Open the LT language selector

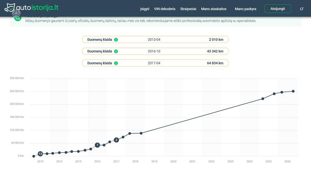[302, 9]
